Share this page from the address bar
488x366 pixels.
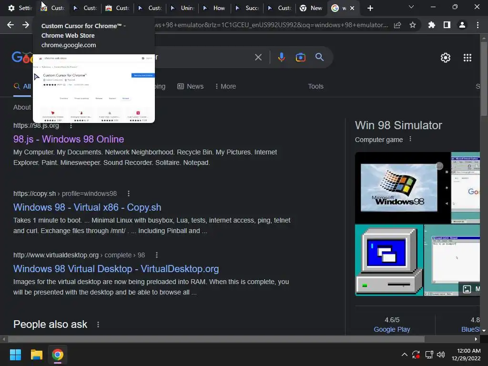[397, 25]
